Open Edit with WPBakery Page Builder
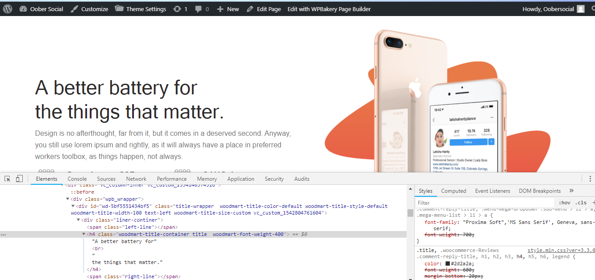 click(x=329, y=9)
